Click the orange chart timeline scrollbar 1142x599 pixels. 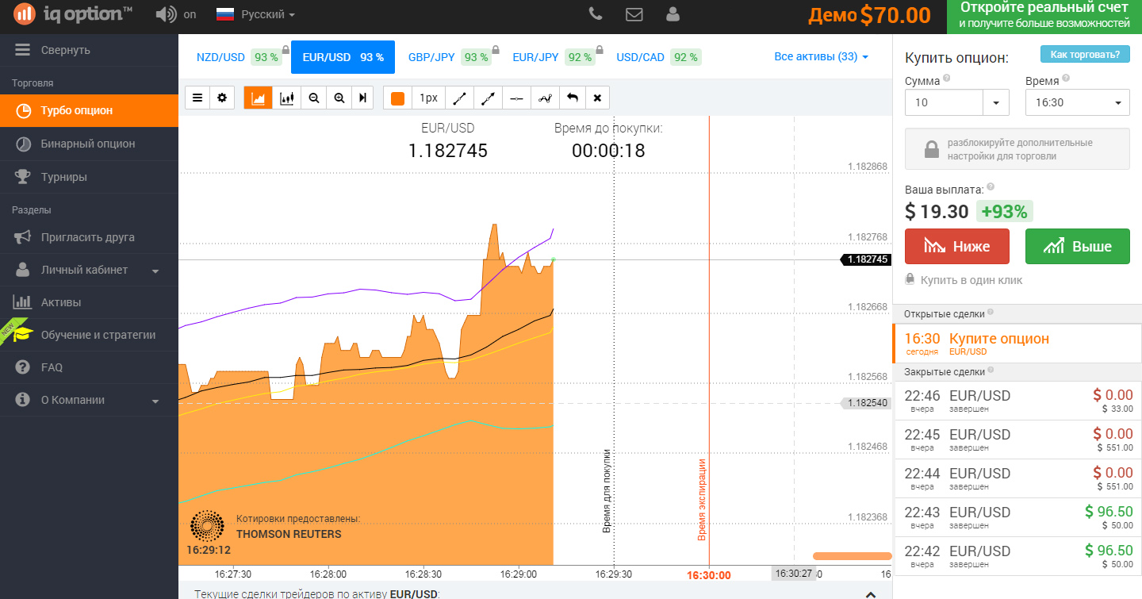[x=853, y=556]
